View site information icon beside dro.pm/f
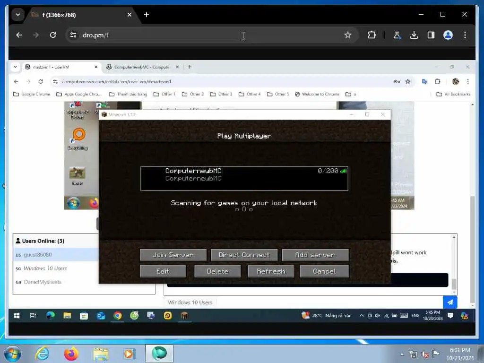484x363 pixels. coord(73,35)
